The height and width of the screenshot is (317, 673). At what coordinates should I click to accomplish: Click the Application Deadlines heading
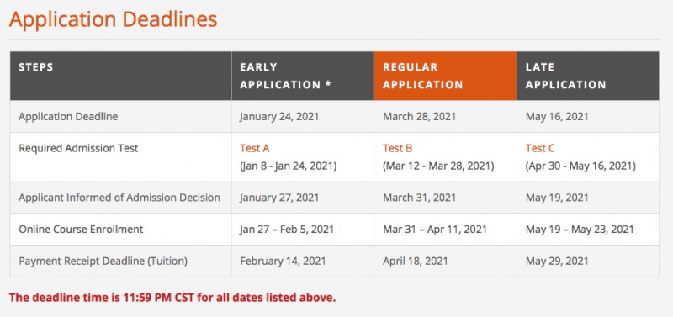click(114, 19)
